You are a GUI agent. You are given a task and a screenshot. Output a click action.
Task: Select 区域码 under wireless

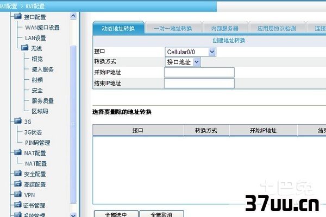point(40,111)
